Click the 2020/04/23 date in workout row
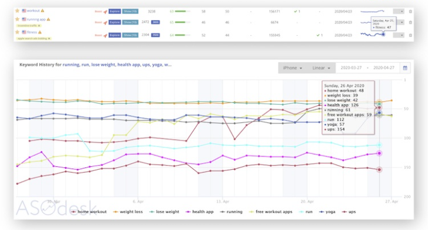 (343, 12)
